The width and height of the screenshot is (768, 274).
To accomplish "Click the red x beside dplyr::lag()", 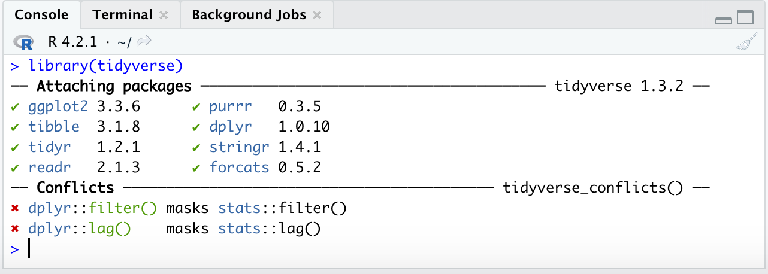I will click(15, 229).
